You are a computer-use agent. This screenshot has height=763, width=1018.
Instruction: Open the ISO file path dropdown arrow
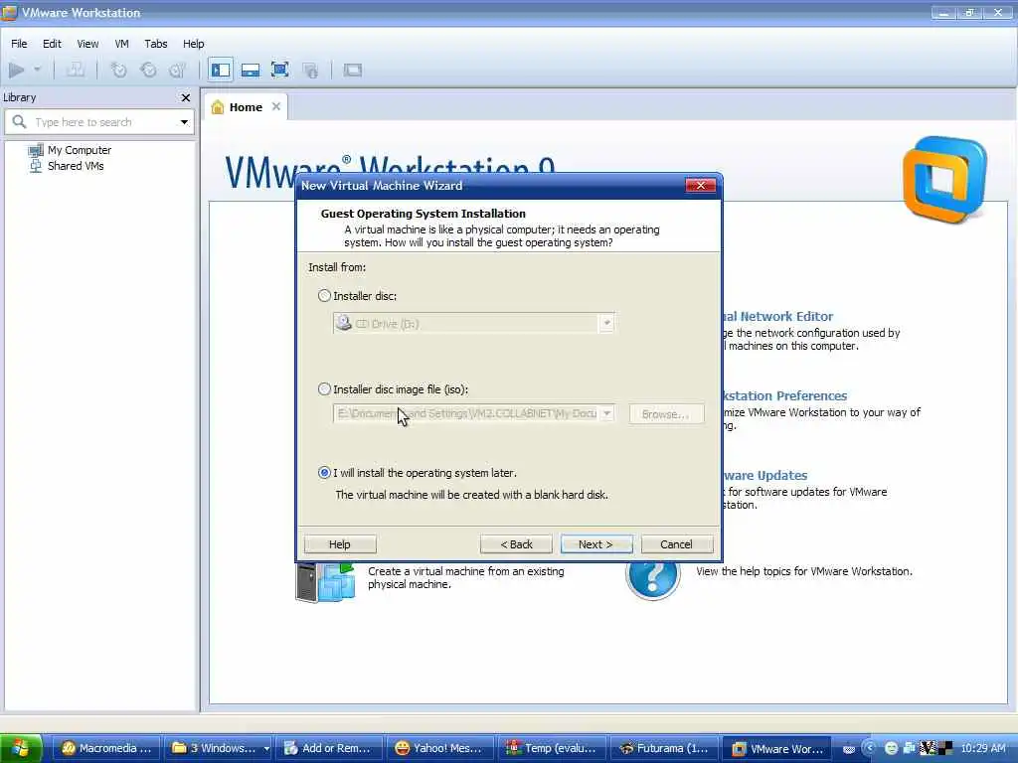[x=607, y=413]
